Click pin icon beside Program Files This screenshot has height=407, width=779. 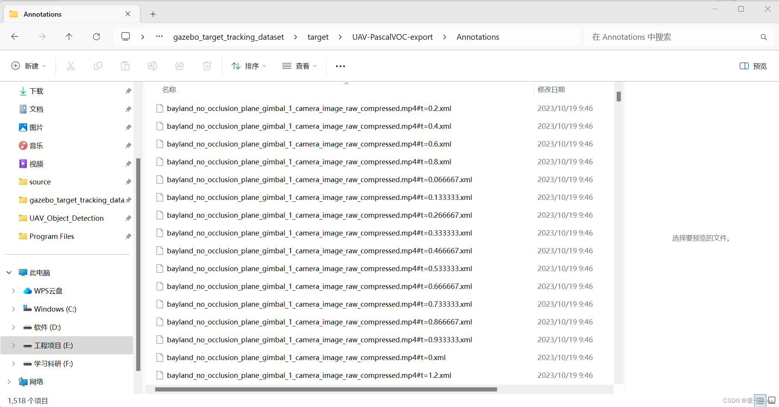click(128, 236)
